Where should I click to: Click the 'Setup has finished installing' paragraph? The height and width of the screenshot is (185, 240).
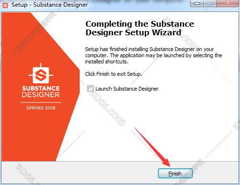154,55
